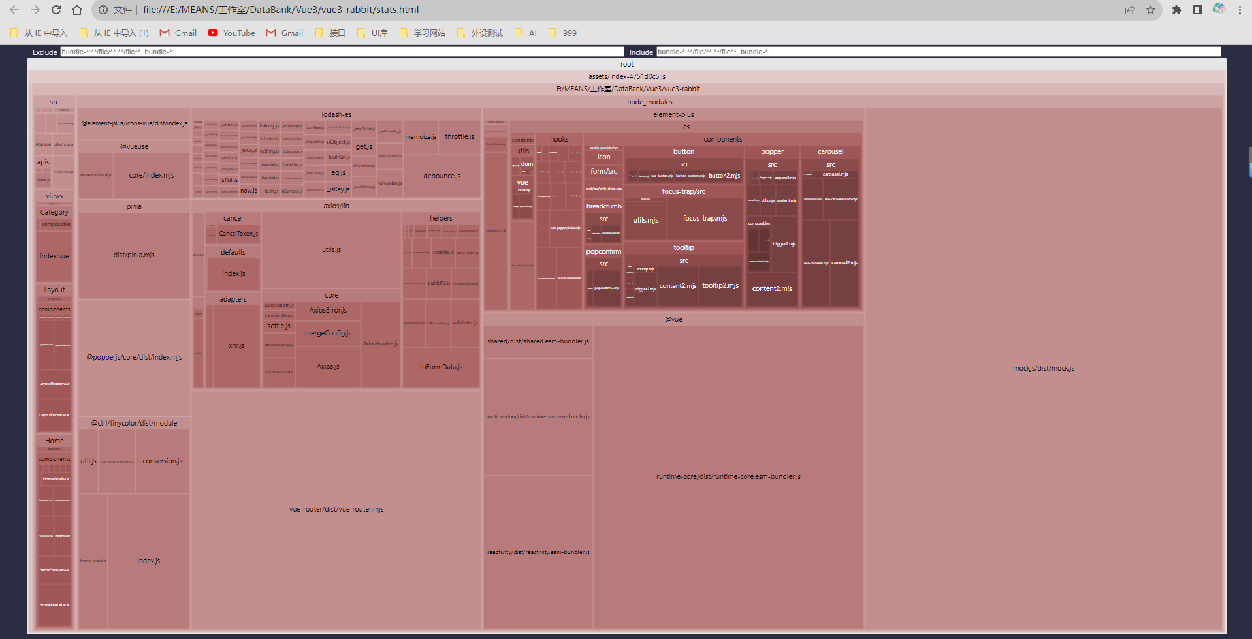The image size is (1252, 639).
Task: Select the mockjs/dist/mock.js treemap block
Action: tap(1043, 369)
